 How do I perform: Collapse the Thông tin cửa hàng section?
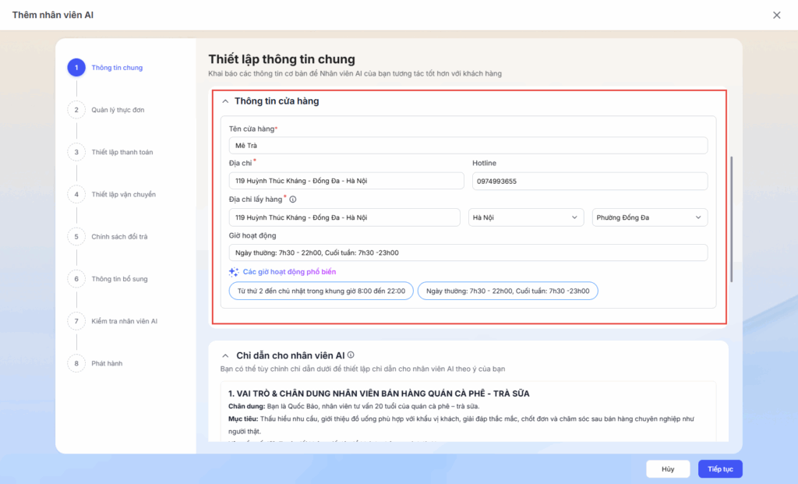click(225, 101)
